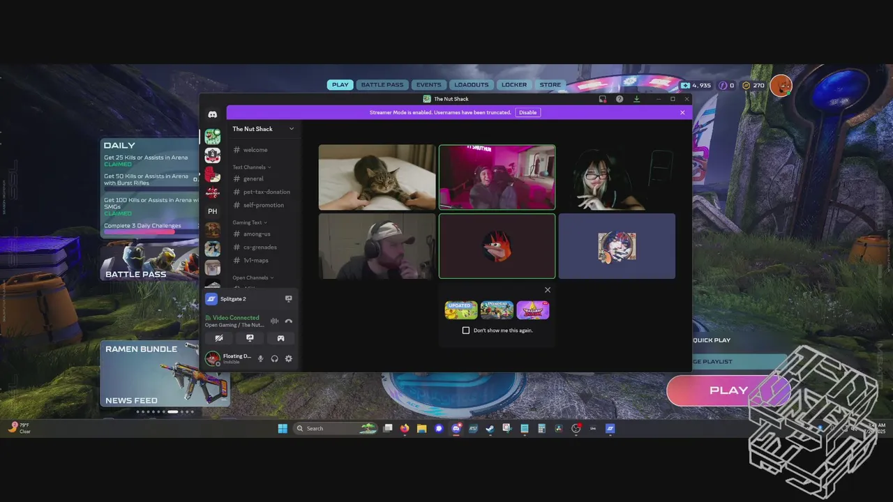Check "Don't show me this again" box
The width and height of the screenshot is (893, 502).
coord(466,330)
